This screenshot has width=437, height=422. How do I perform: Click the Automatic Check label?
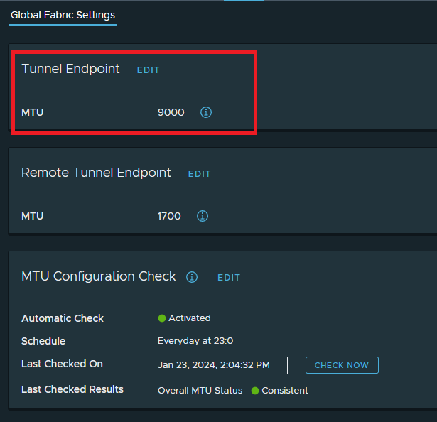[63, 318]
